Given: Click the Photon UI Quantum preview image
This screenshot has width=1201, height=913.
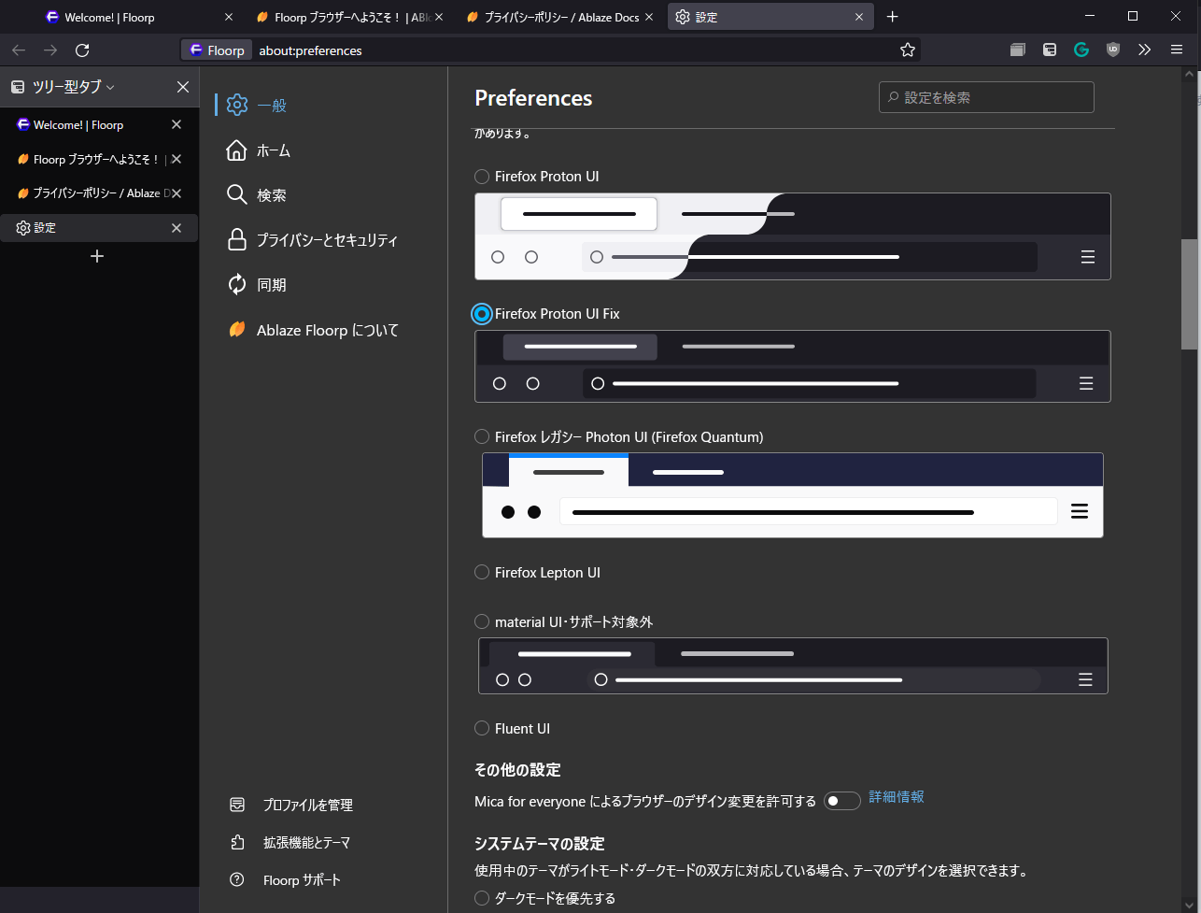Looking at the screenshot, I should coord(793,495).
